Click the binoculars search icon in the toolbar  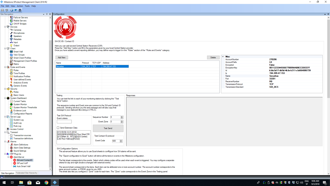[x=20, y=10]
